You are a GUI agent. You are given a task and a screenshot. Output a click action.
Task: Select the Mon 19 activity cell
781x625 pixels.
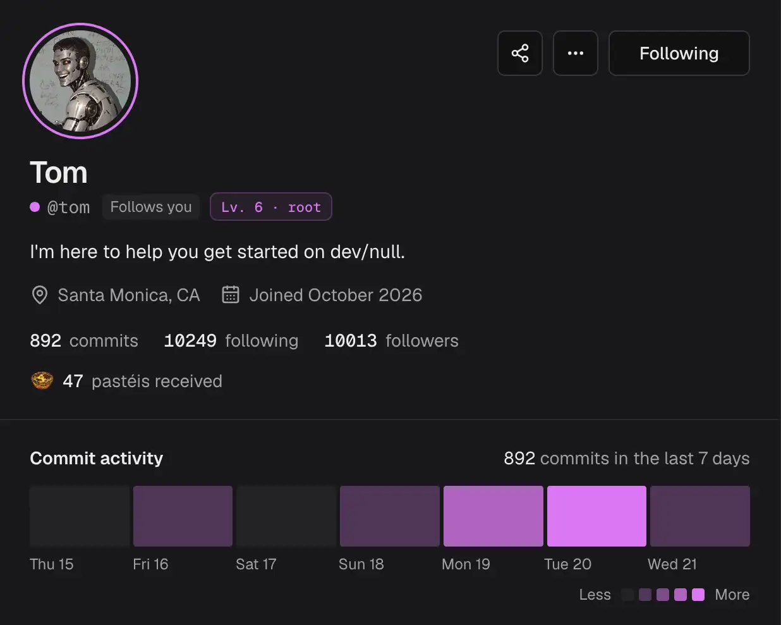coord(493,516)
